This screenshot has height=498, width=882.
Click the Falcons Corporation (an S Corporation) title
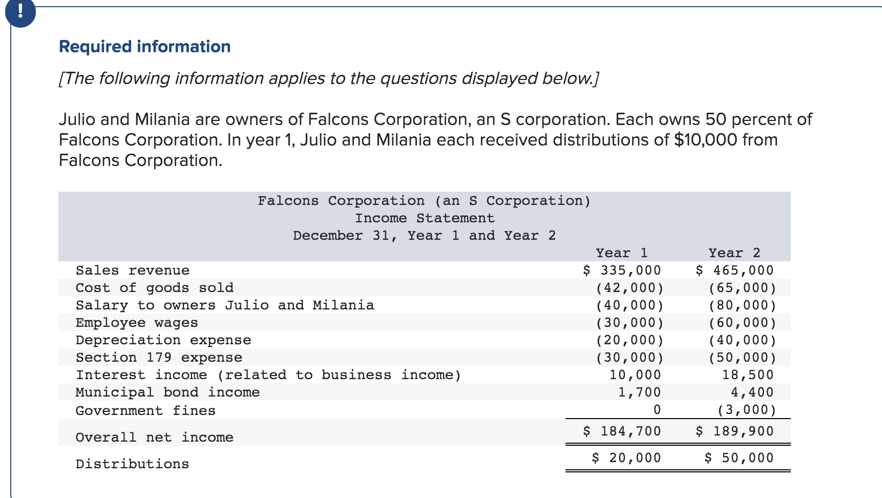click(x=425, y=201)
